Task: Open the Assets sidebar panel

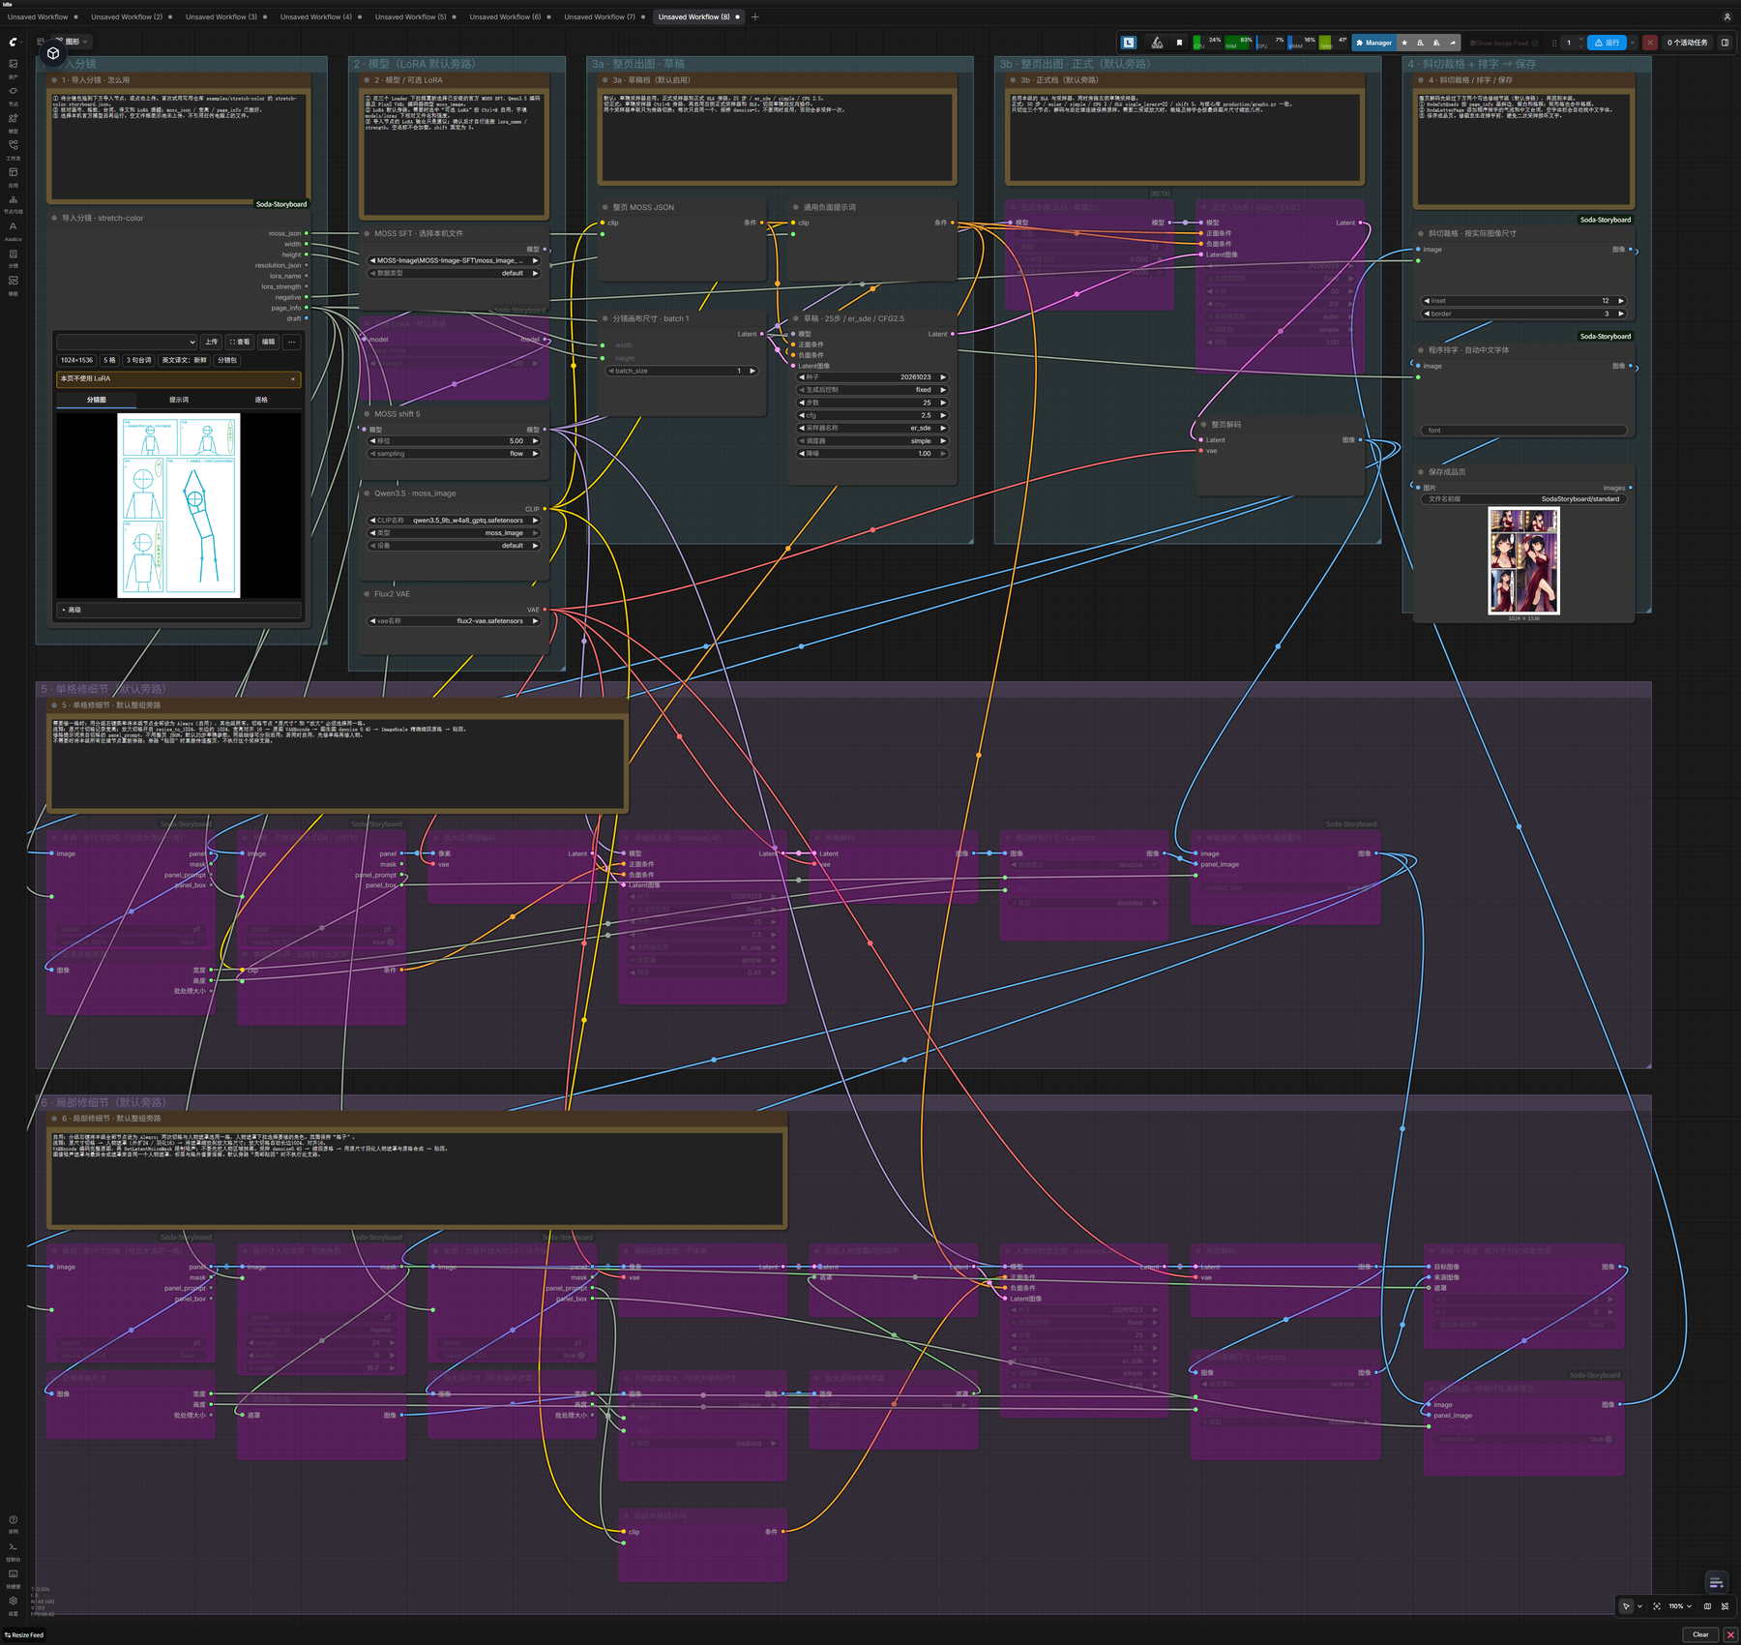Action: 14,68
